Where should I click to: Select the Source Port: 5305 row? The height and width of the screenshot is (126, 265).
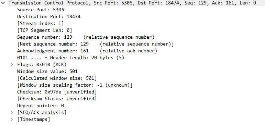pyautogui.click(x=41, y=10)
